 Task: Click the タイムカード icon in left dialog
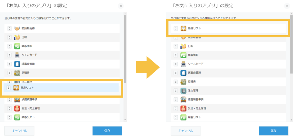tap(17, 55)
